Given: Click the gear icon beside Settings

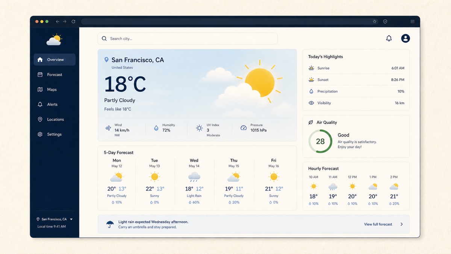Looking at the screenshot, I should (40, 134).
